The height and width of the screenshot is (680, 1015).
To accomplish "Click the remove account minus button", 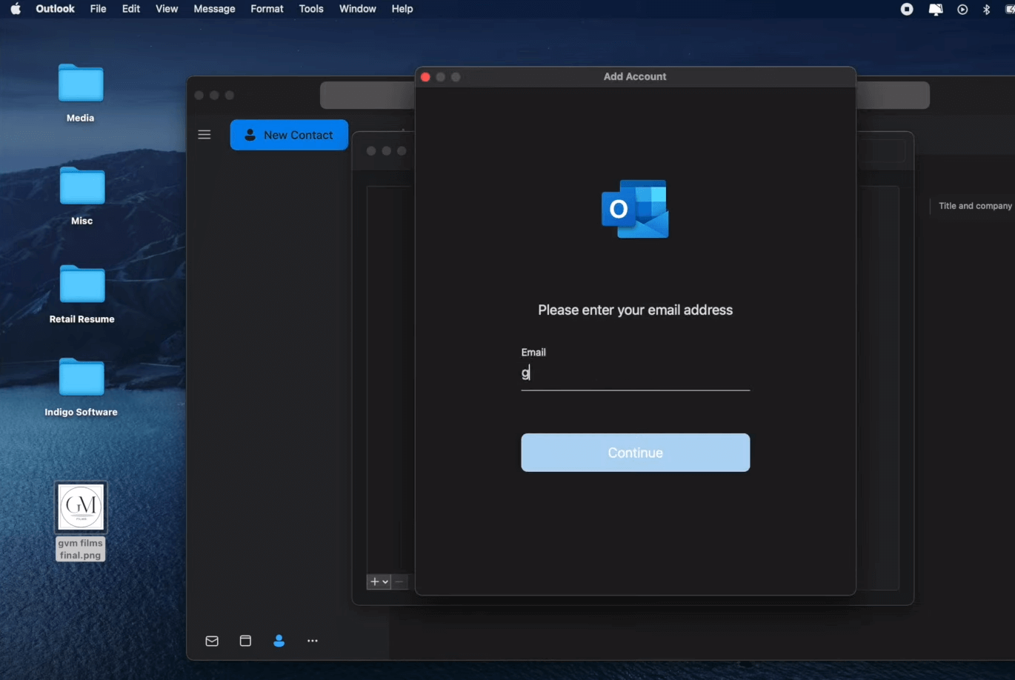I will click(399, 581).
